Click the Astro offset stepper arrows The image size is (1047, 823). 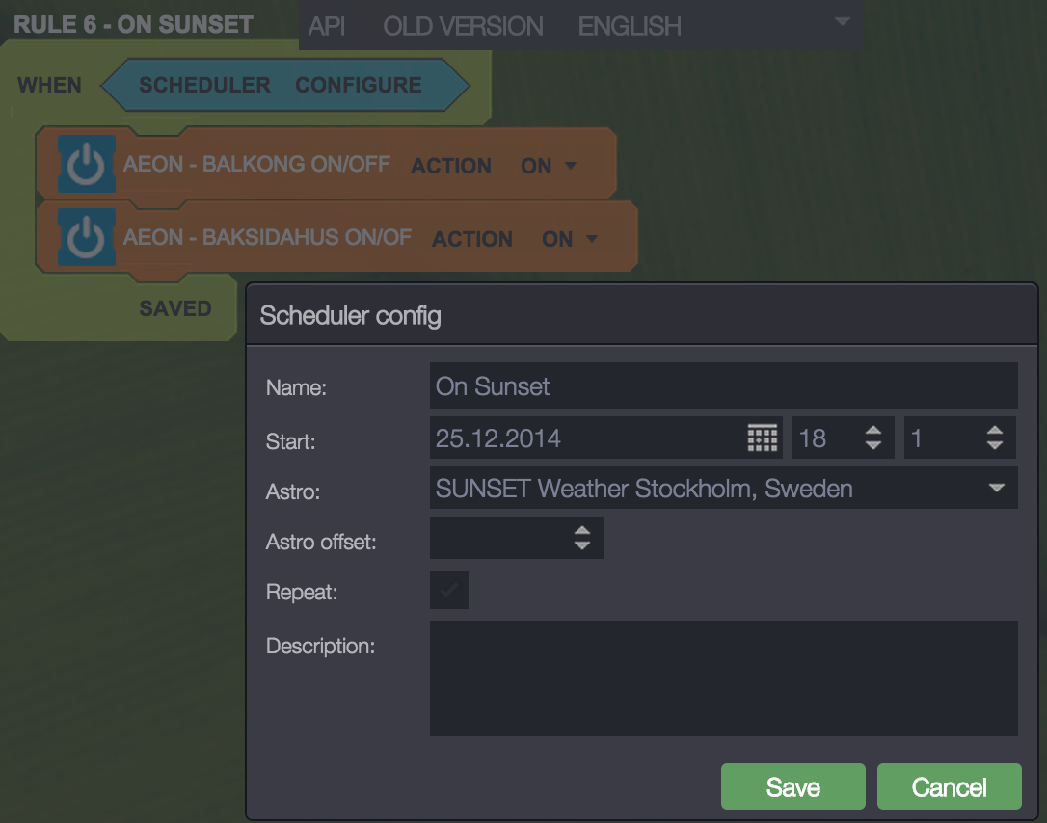(581, 538)
